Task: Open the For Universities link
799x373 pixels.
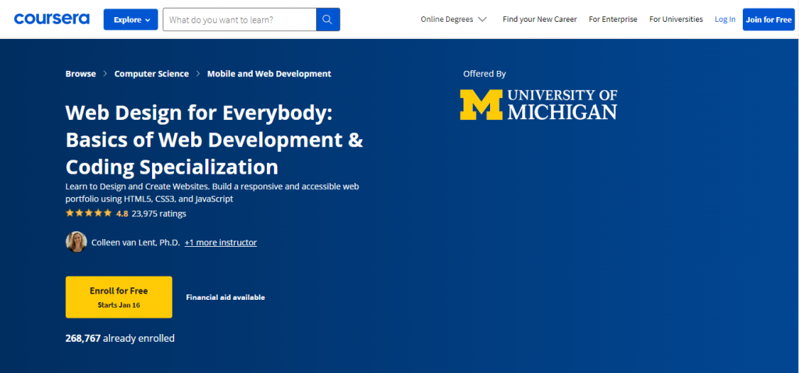Action: tap(676, 19)
